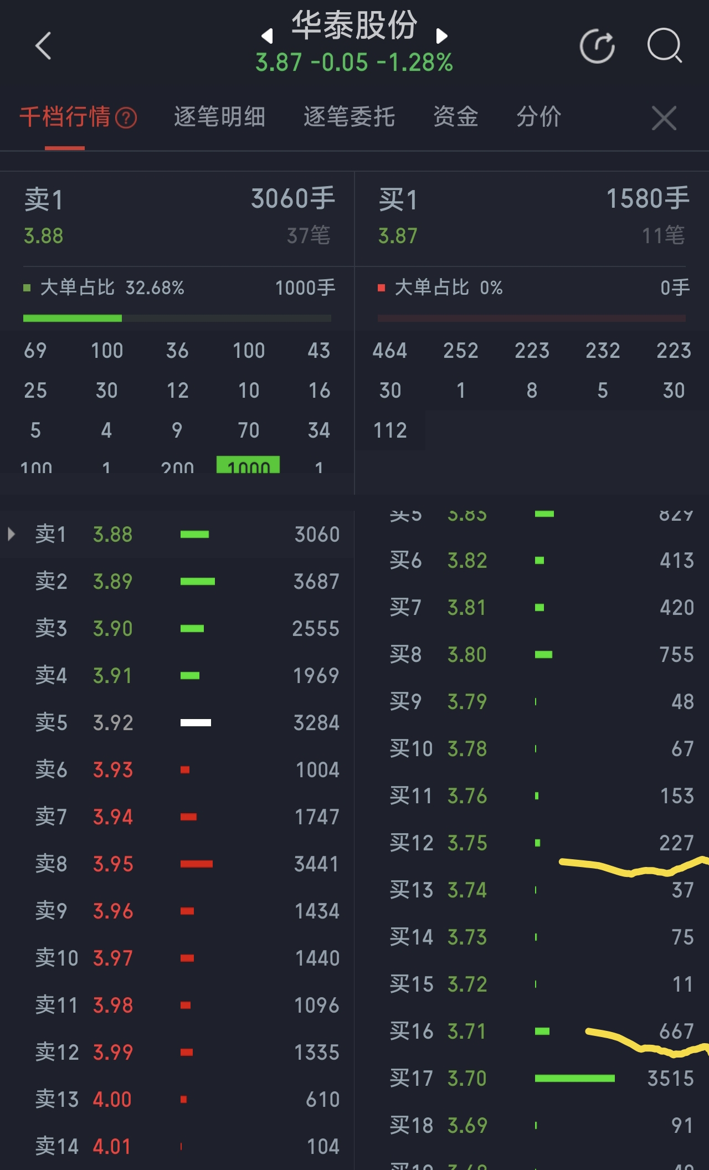The height and width of the screenshot is (1170, 709).
Task: Expand the 卖1 row disclosure triangle
Action: [11, 534]
